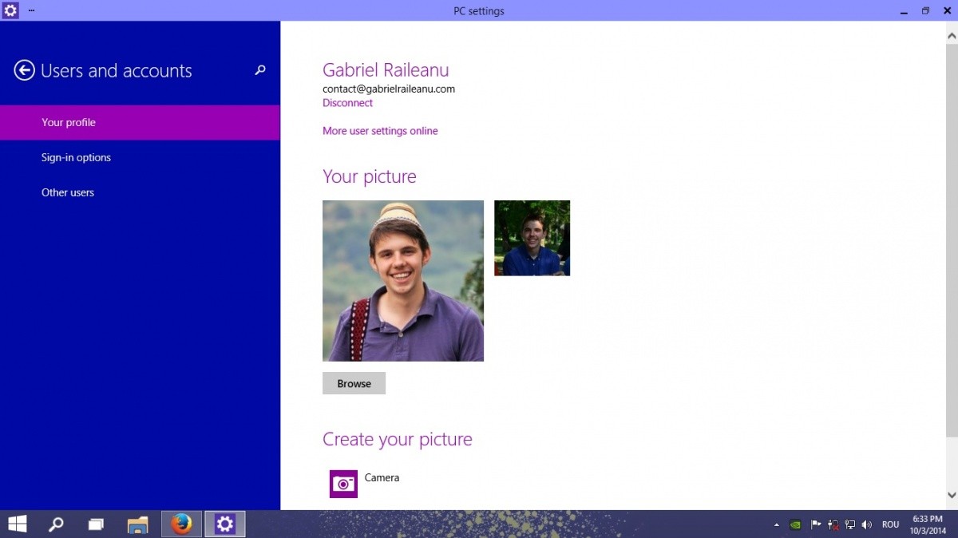Select the Your profile section
Viewport: 958px width, 538px height.
(69, 122)
